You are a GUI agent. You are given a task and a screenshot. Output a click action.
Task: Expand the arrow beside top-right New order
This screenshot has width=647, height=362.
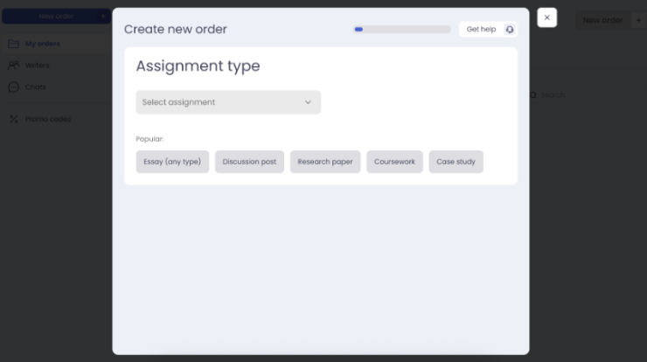(638, 20)
